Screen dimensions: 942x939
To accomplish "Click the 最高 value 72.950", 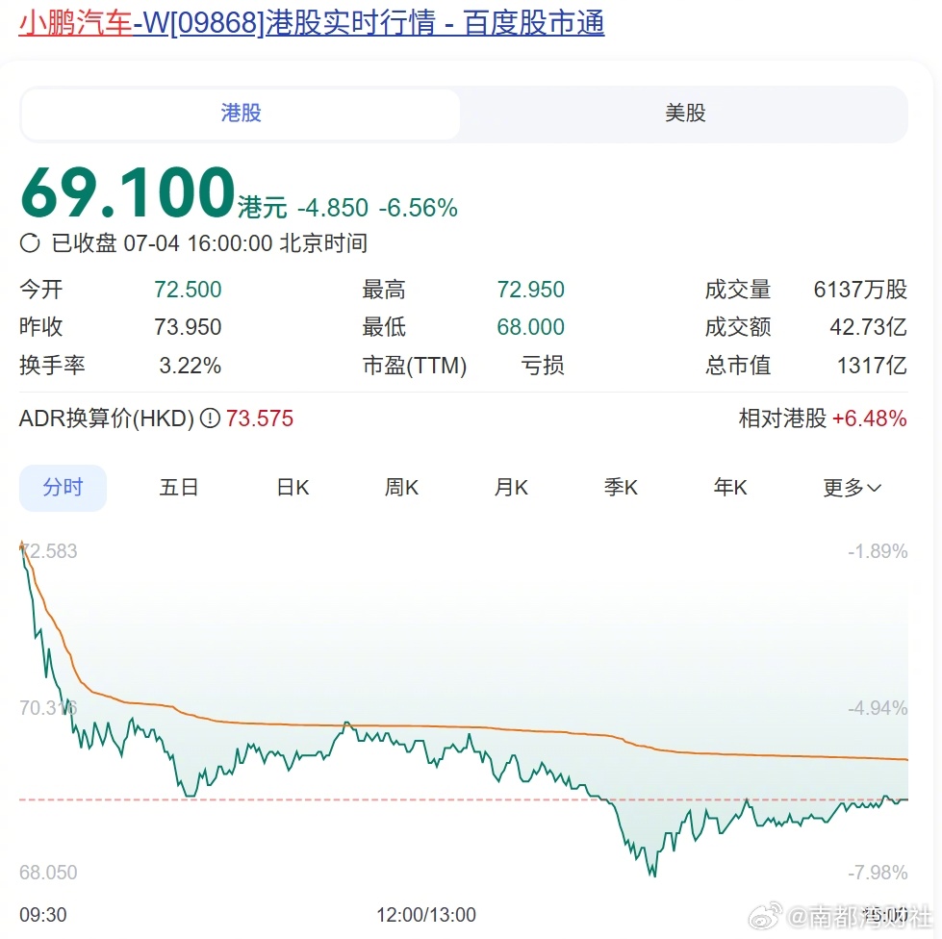I will pos(530,290).
